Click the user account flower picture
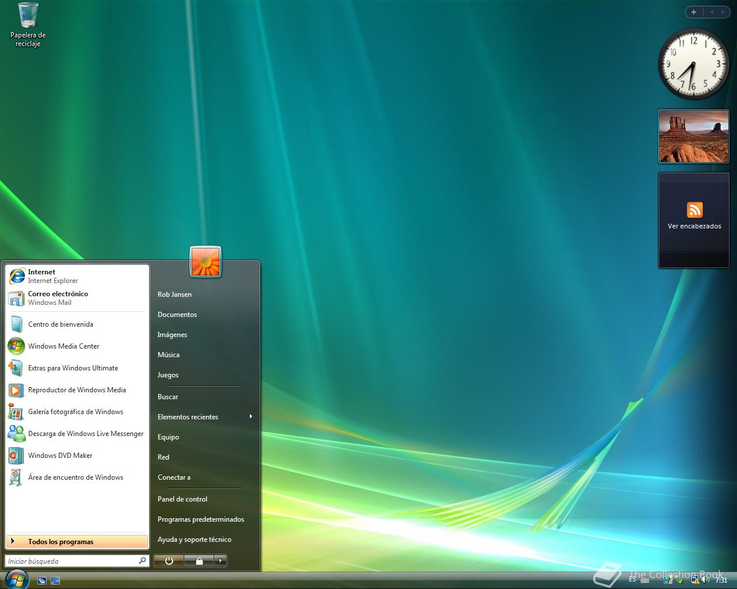737x589 pixels. click(206, 262)
